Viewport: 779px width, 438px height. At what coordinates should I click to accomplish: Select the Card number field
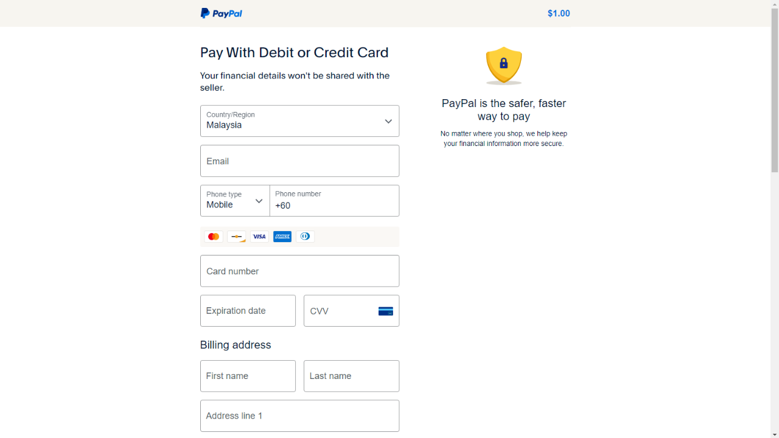(300, 271)
